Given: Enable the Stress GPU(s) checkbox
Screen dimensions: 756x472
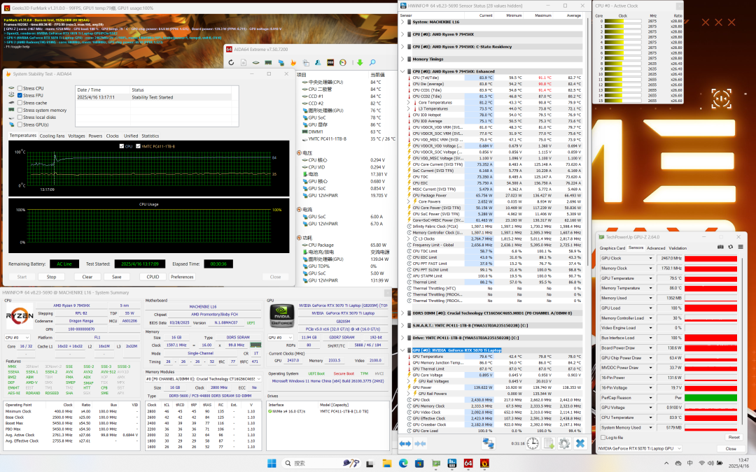Looking at the screenshot, I should click(20, 124).
